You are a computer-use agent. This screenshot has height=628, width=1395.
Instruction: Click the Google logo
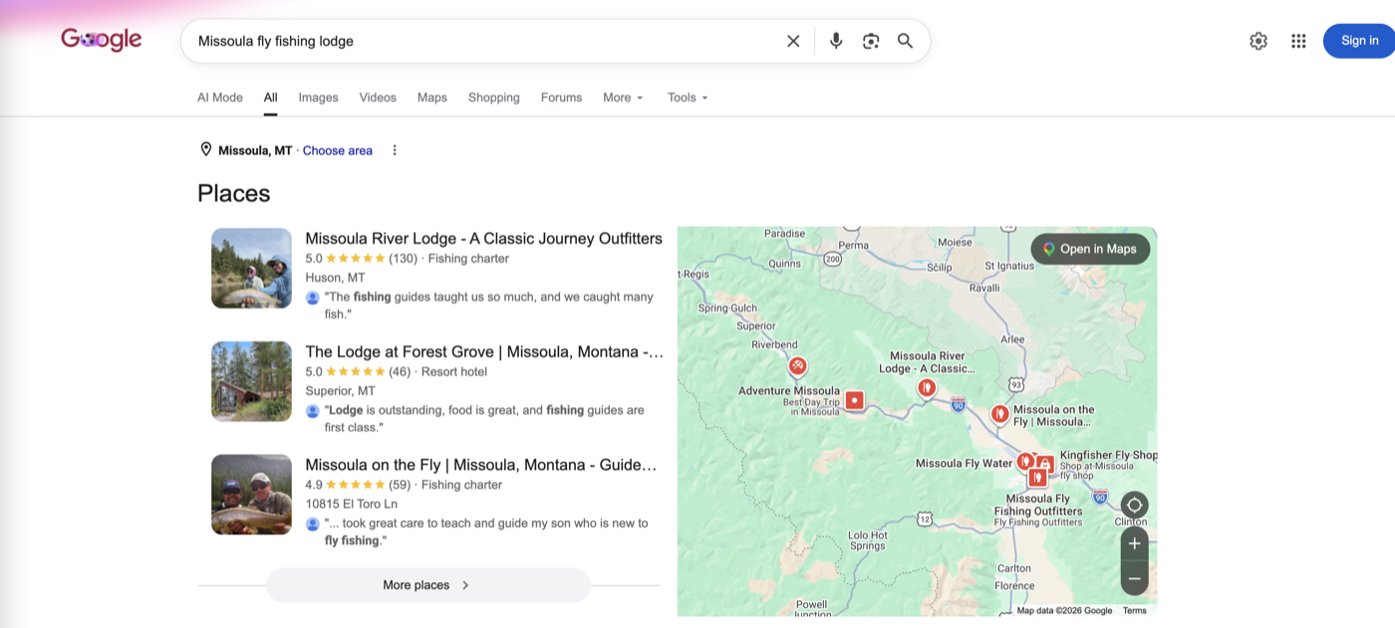coord(102,40)
